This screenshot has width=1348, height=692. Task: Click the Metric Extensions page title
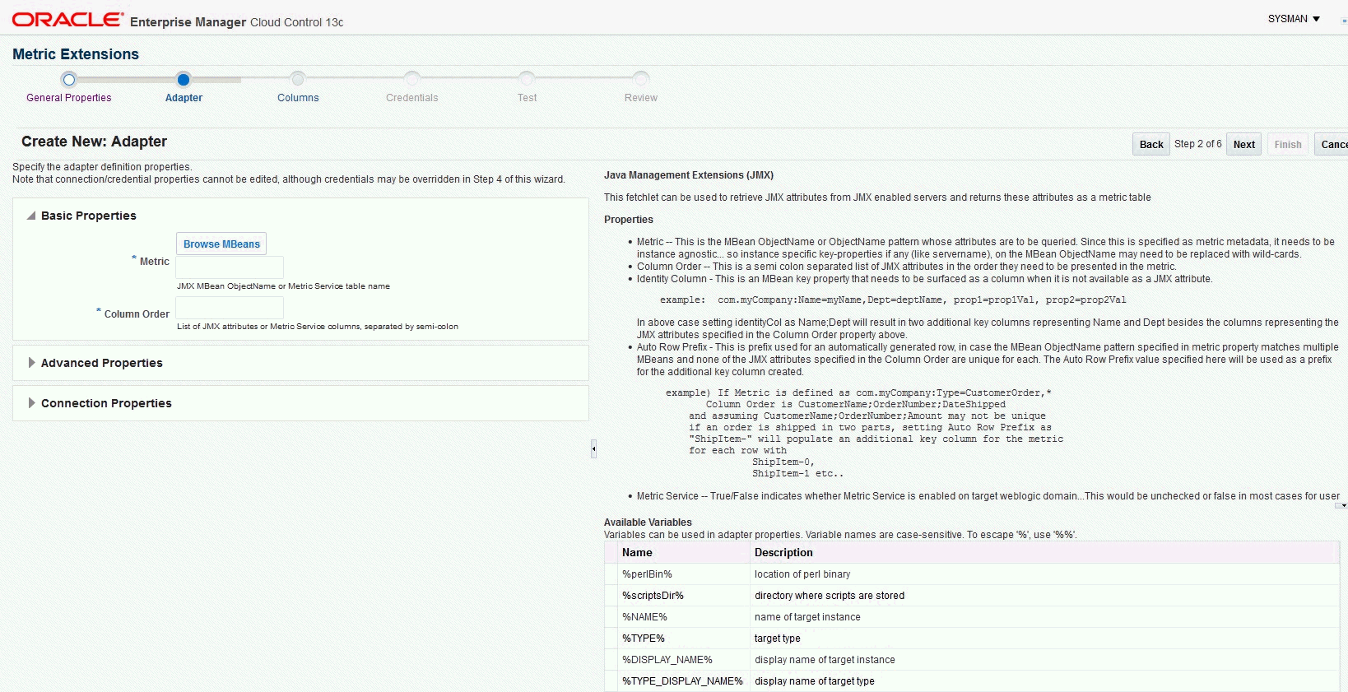point(76,54)
